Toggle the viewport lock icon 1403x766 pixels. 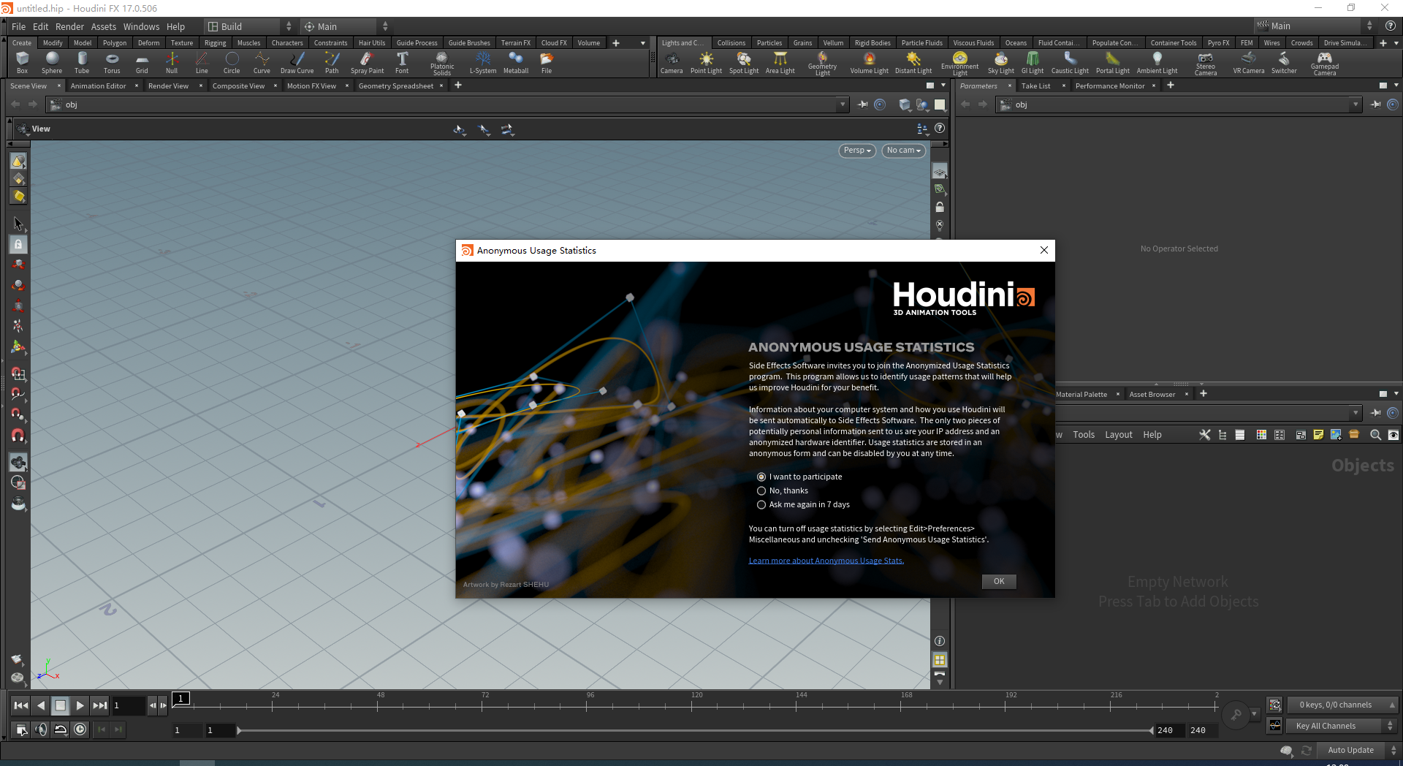(x=940, y=208)
